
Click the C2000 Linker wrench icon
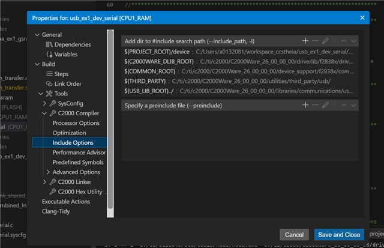tap(53, 181)
